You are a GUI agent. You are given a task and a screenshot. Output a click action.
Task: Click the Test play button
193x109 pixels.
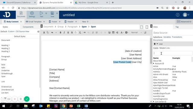(x=41, y=15)
